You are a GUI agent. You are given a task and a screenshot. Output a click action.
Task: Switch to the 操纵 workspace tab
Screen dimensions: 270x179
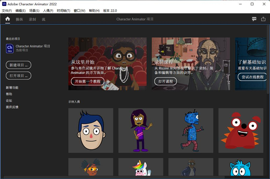click(19, 19)
